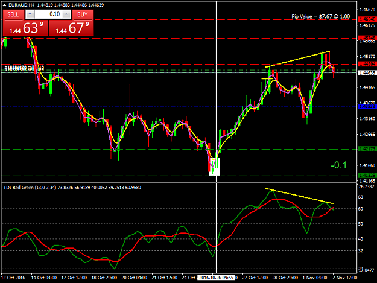Screen dimensions: 377x283
Task: Click the 32 level on TDI scale
Action: (361, 250)
